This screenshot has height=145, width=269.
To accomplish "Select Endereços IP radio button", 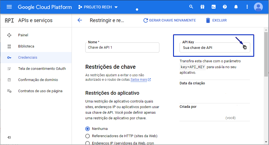I will (88, 143).
